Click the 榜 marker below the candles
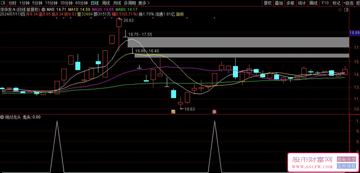Viewport: 360px width, 173px height. [x=173, y=112]
